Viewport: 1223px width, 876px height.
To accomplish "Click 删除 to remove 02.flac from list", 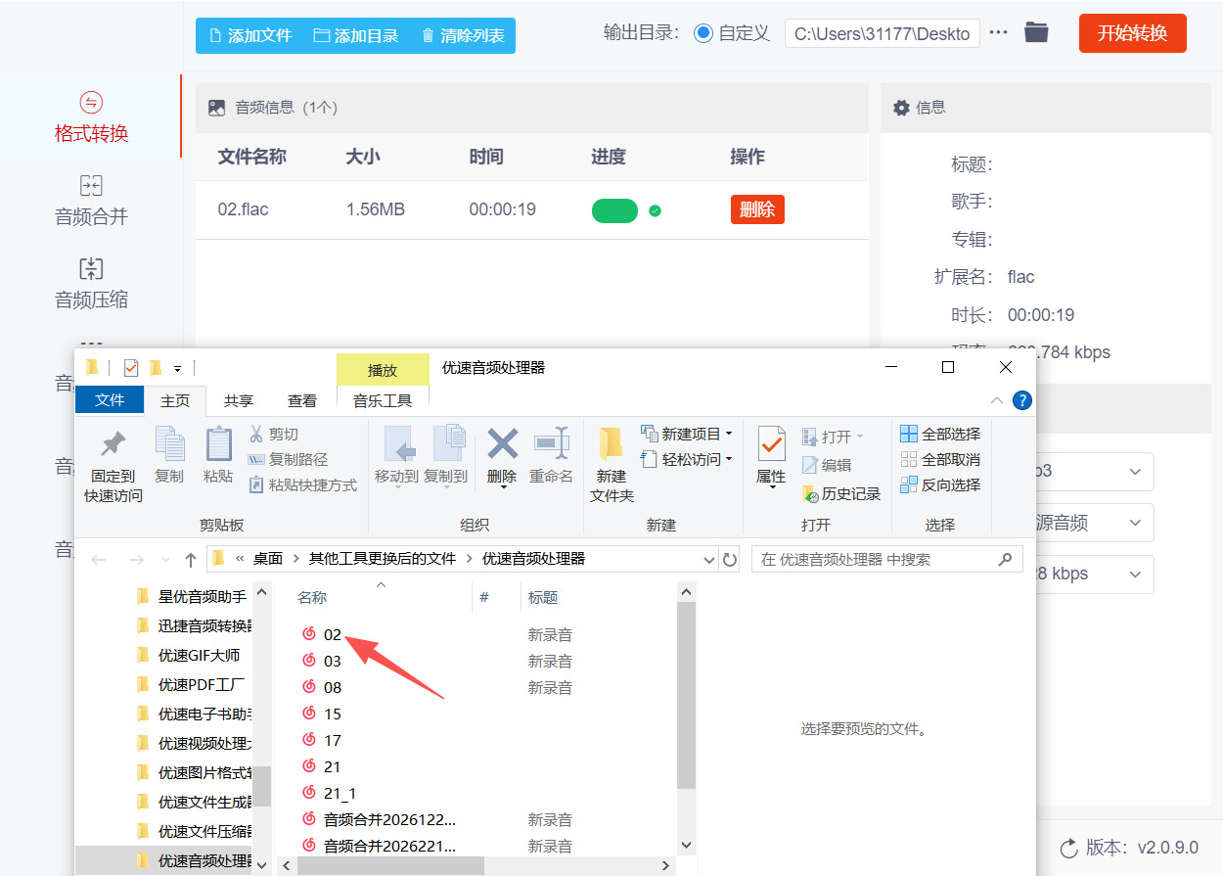I will click(757, 209).
